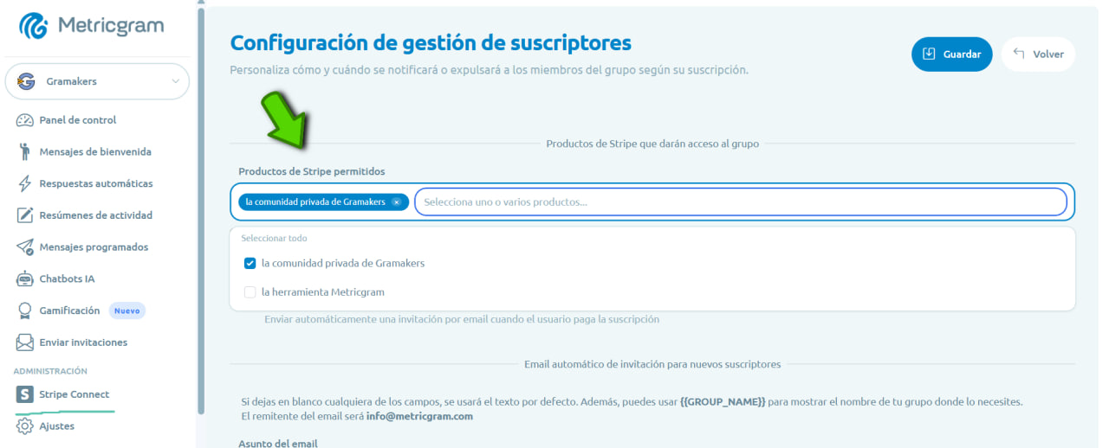Open Resúmenes de actividad menu item
Screen dimensions: 1109x448
(x=95, y=215)
